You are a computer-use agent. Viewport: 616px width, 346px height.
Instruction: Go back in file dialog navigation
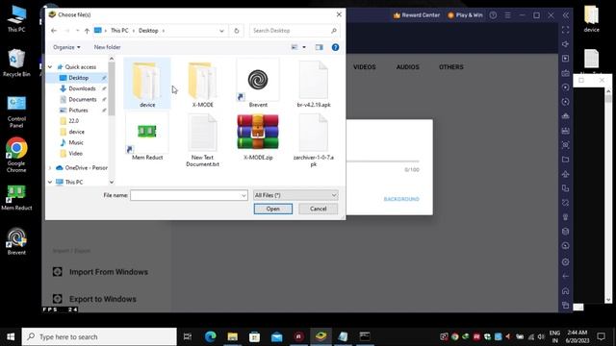click(54, 31)
